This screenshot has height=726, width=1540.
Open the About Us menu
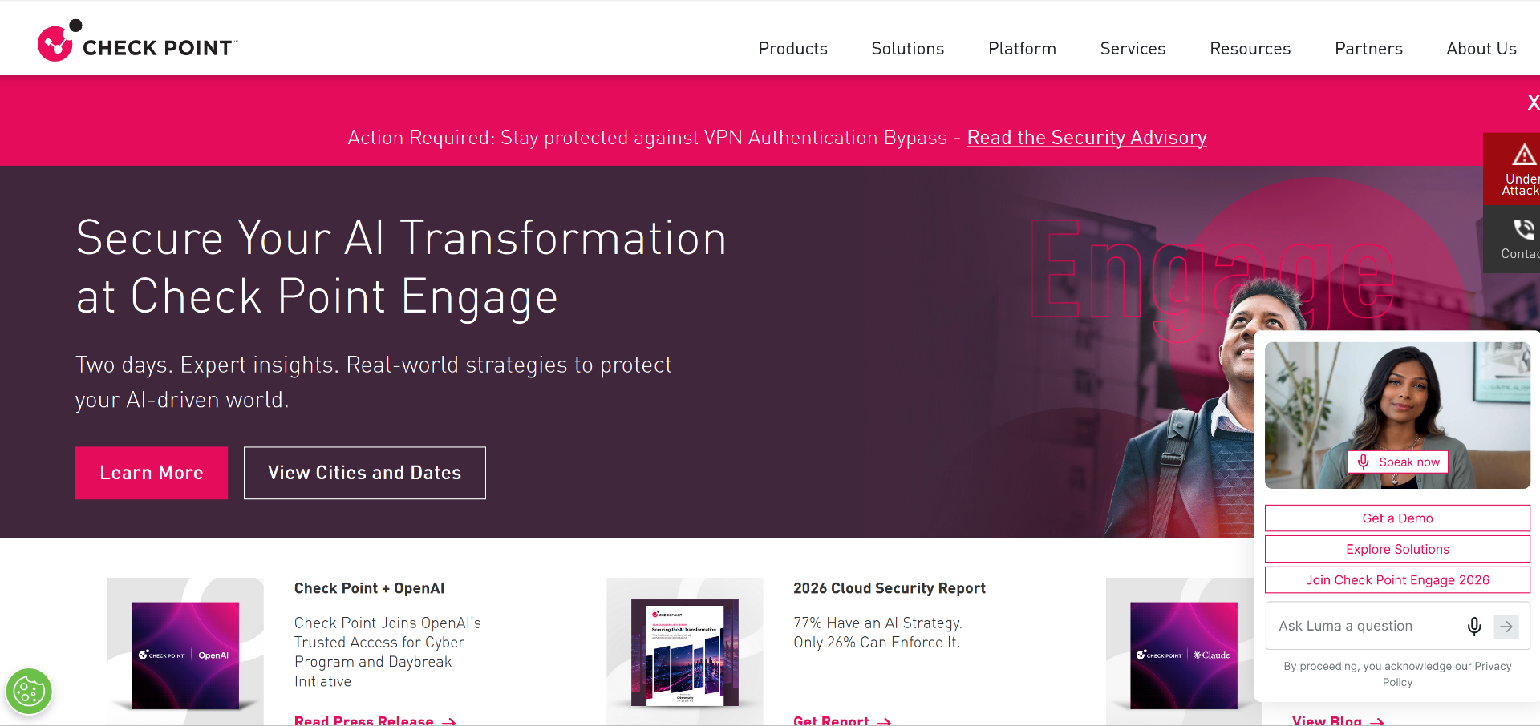coord(1481,49)
